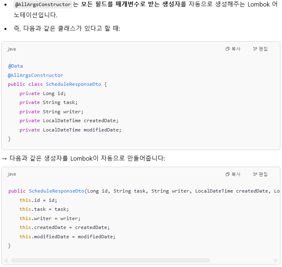Image resolution: width=282 pixels, height=267 pixels.
Task: Click the this.writer = writer assignment line
Action: tap(50, 218)
